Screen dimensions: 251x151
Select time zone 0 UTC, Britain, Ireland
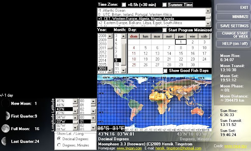pos(151,15)
